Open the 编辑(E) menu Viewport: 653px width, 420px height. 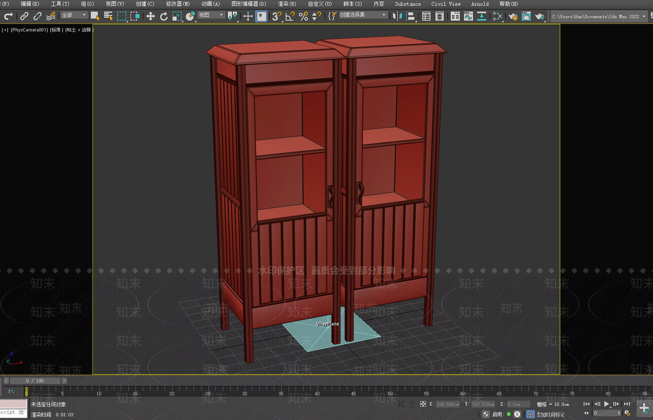(x=30, y=4)
